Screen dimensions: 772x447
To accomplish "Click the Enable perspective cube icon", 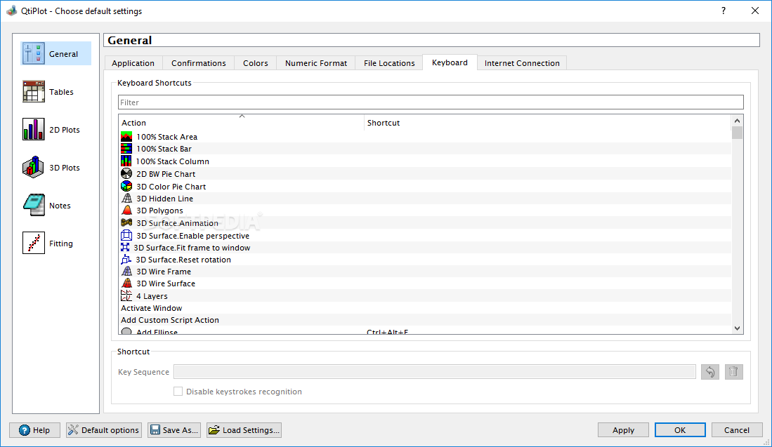I will click(126, 235).
